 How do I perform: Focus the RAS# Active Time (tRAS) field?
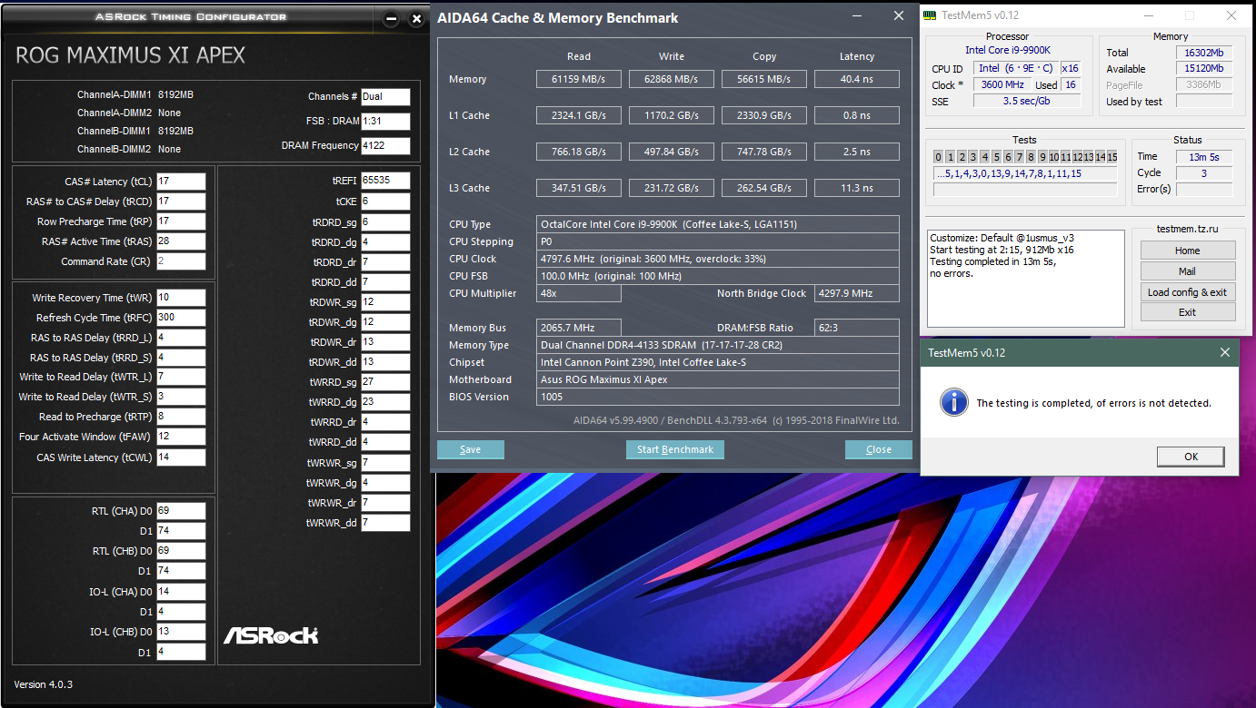coord(181,241)
